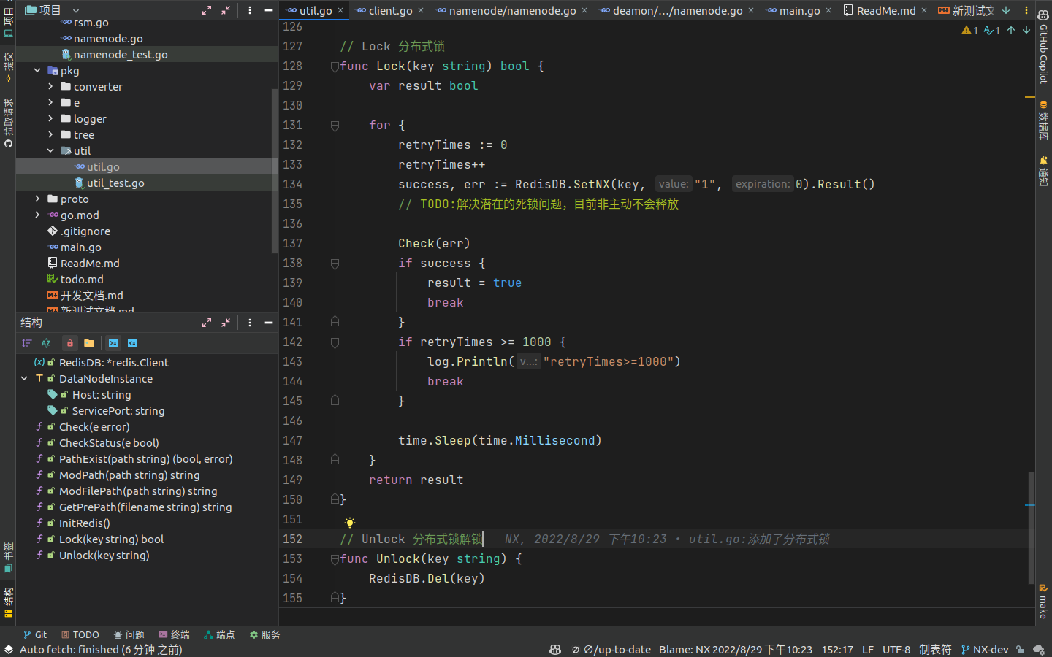Toggle group by file folder icon
This screenshot has width=1052, height=657.
click(89, 343)
